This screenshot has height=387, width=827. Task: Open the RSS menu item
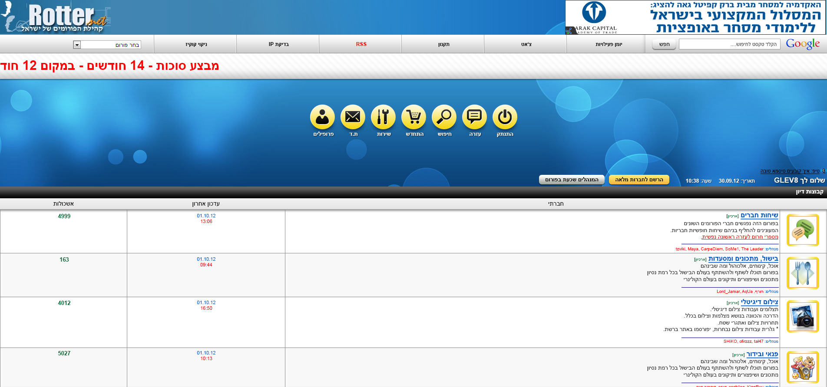pyautogui.click(x=361, y=44)
